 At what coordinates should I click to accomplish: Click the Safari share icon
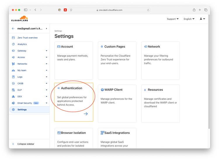pyautogui.click(x=194, y=10)
